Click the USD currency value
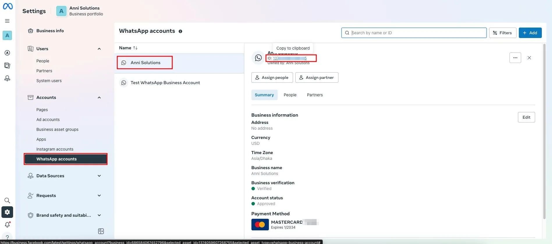552x244 pixels. click(x=255, y=143)
